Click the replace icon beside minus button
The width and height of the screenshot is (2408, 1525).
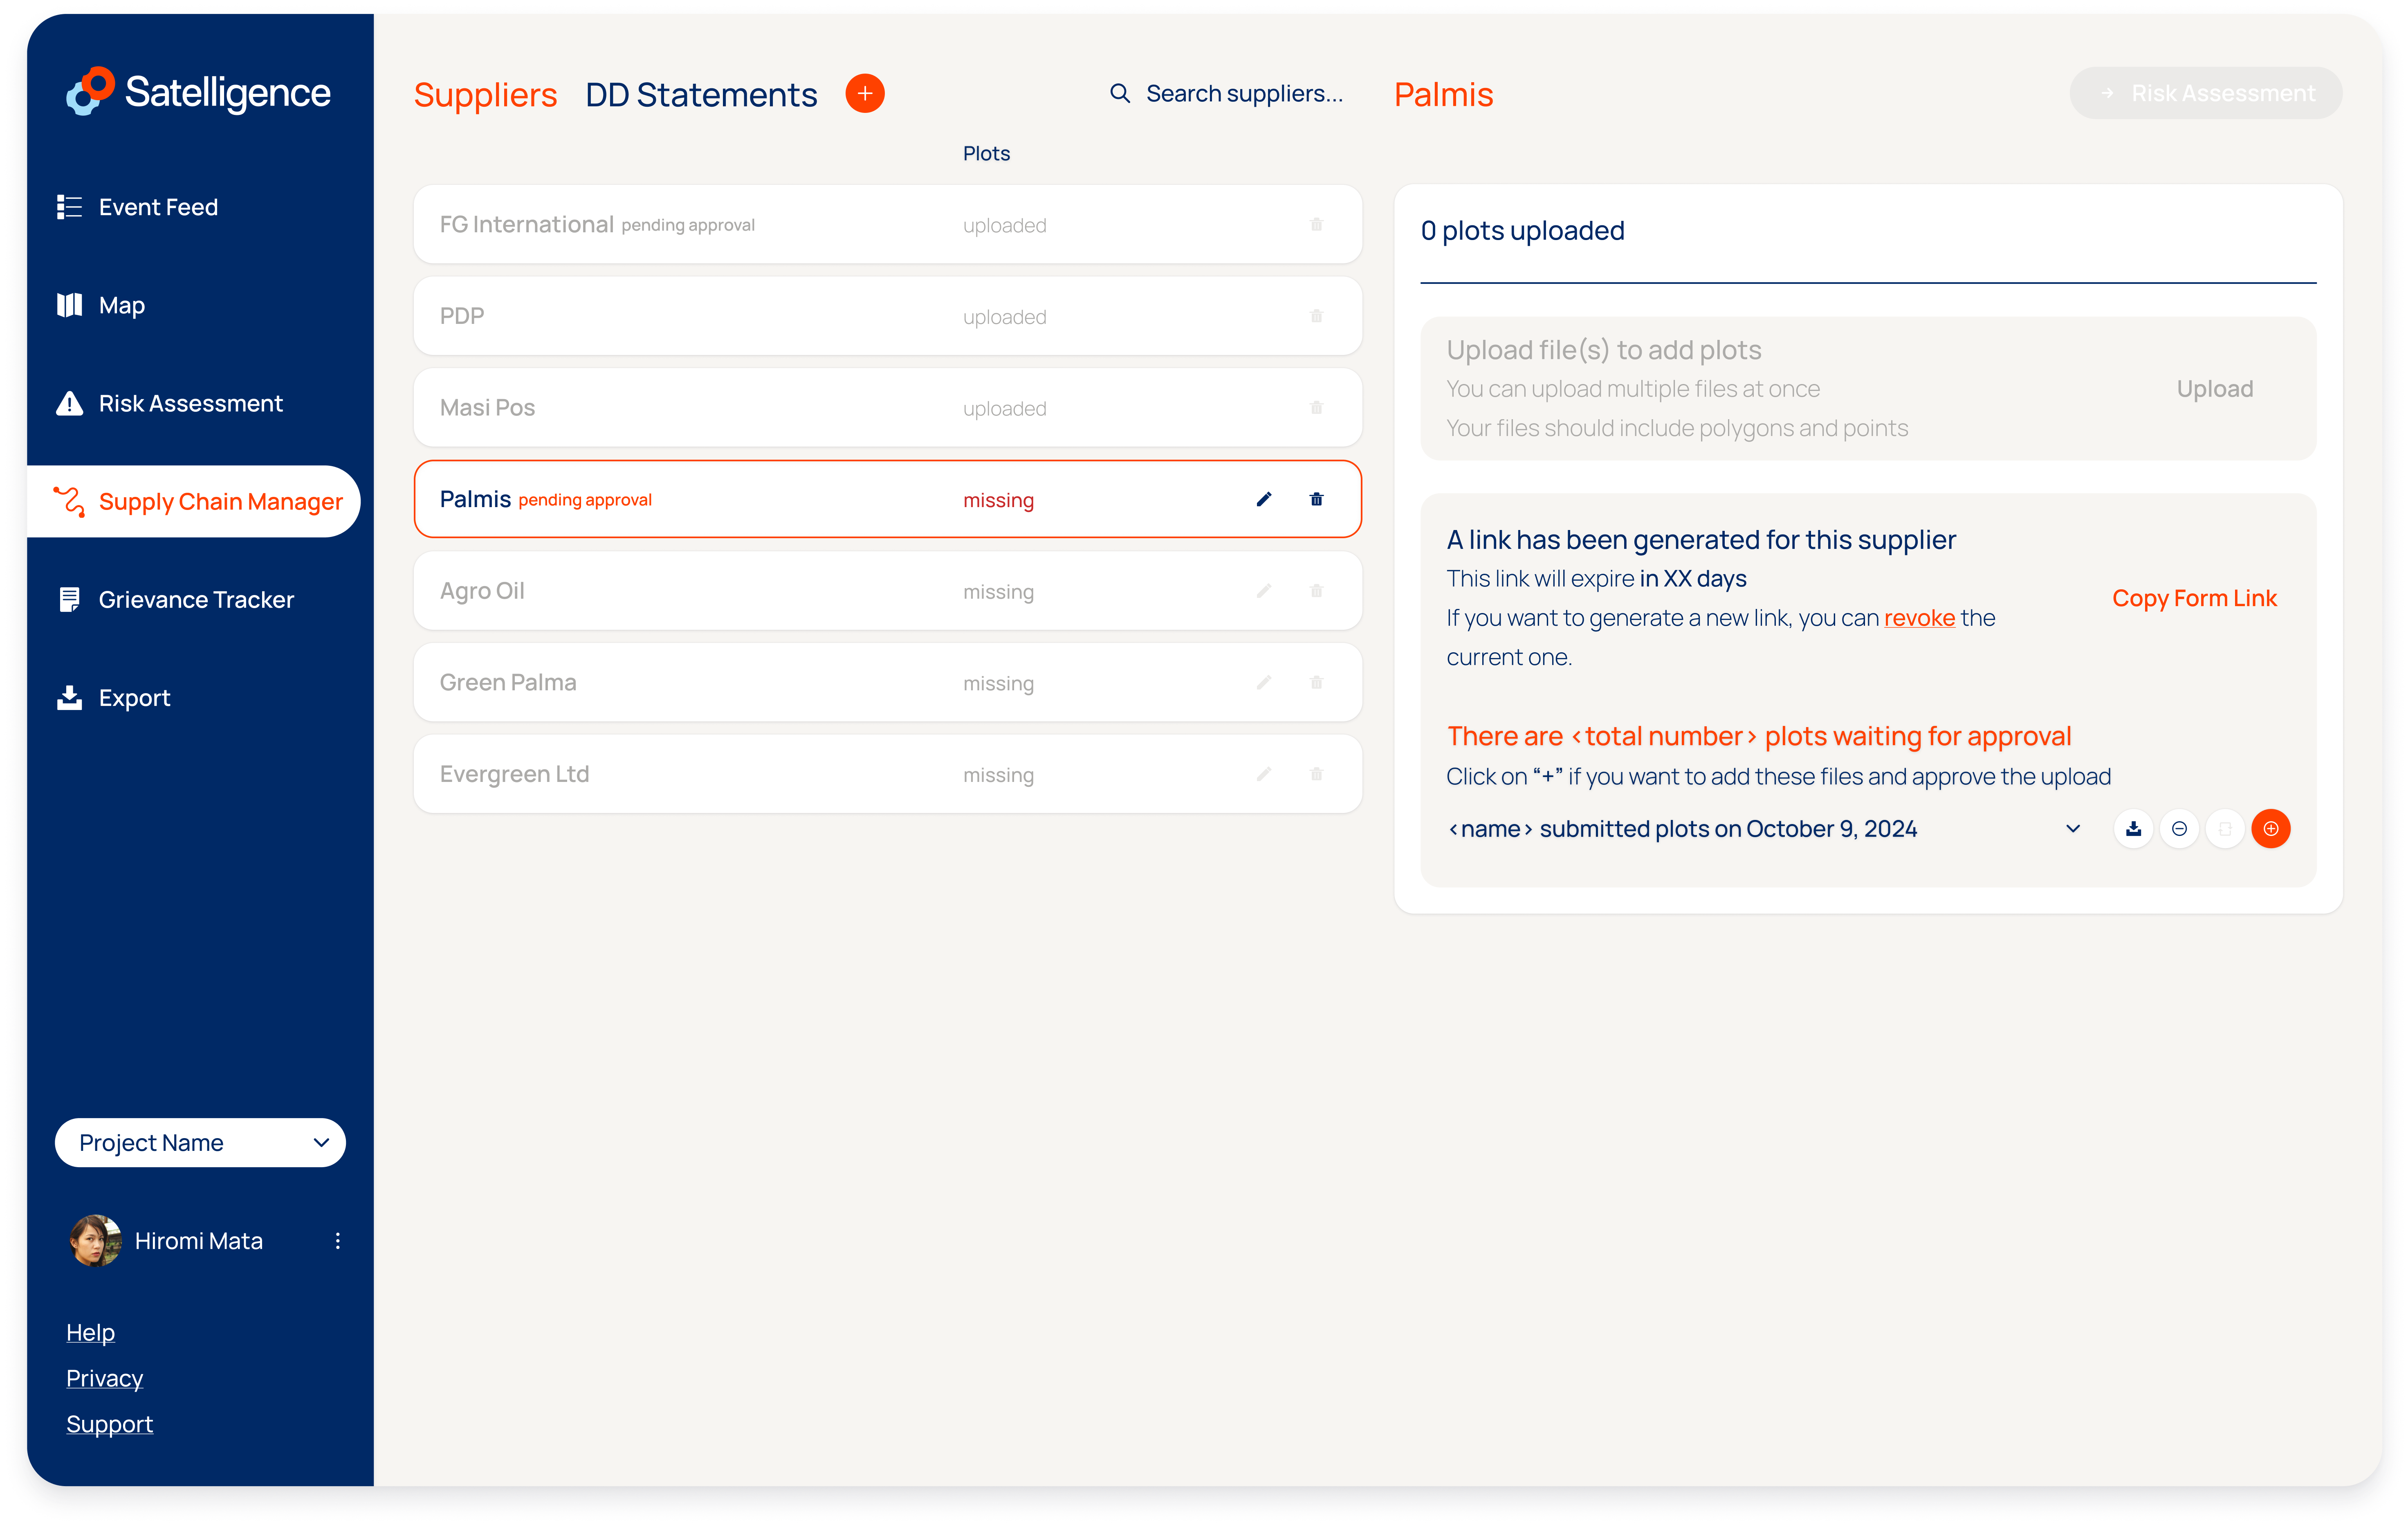click(2225, 828)
